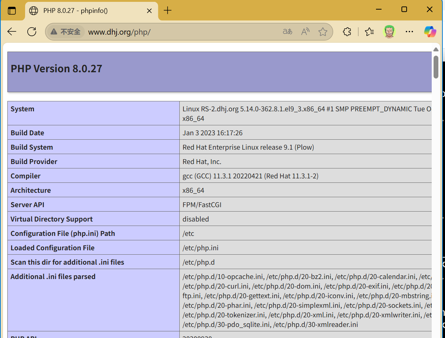The width and height of the screenshot is (445, 338).
Task: Click Red Hat Enterprise Linux release value
Action: point(248,147)
